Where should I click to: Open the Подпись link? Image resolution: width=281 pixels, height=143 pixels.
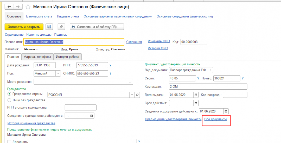point(61,35)
